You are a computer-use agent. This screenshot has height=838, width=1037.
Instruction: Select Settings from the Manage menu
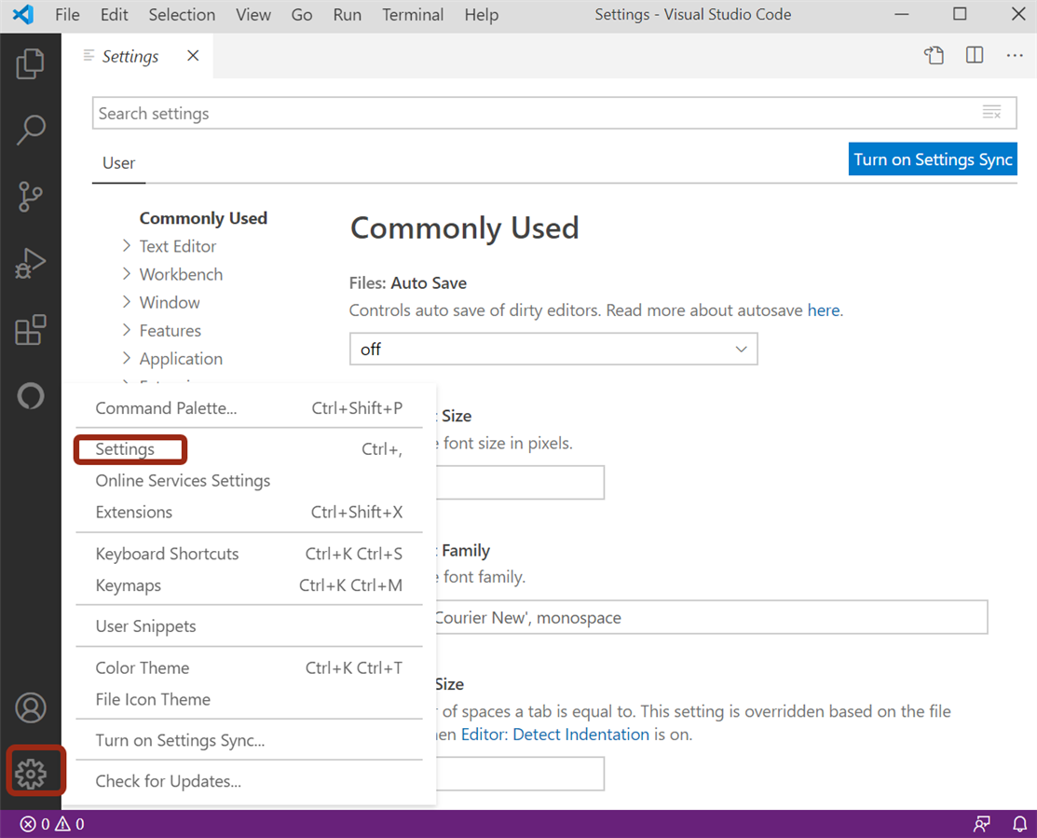pos(125,449)
